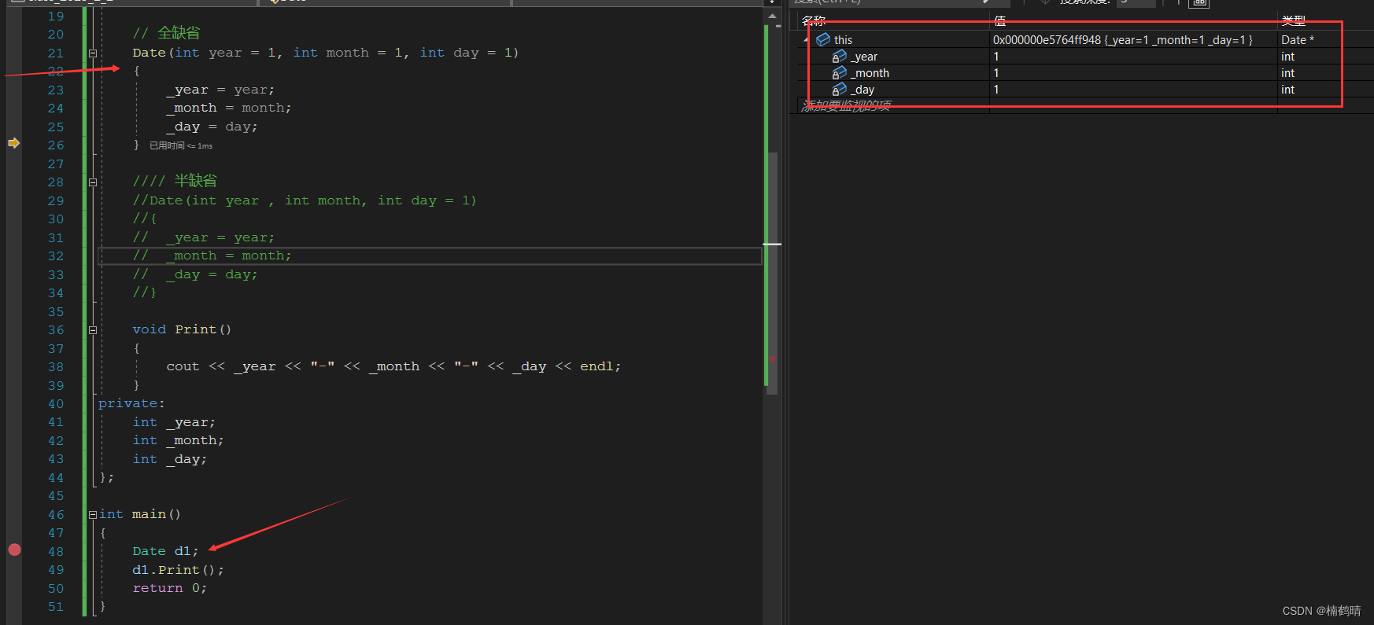Click '_year = year;' on line 23
Screen dimensions: 1374x625
[220, 90]
